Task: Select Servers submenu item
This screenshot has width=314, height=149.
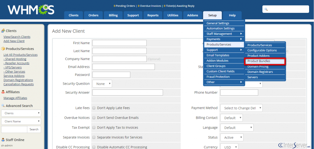Action: coord(265,77)
